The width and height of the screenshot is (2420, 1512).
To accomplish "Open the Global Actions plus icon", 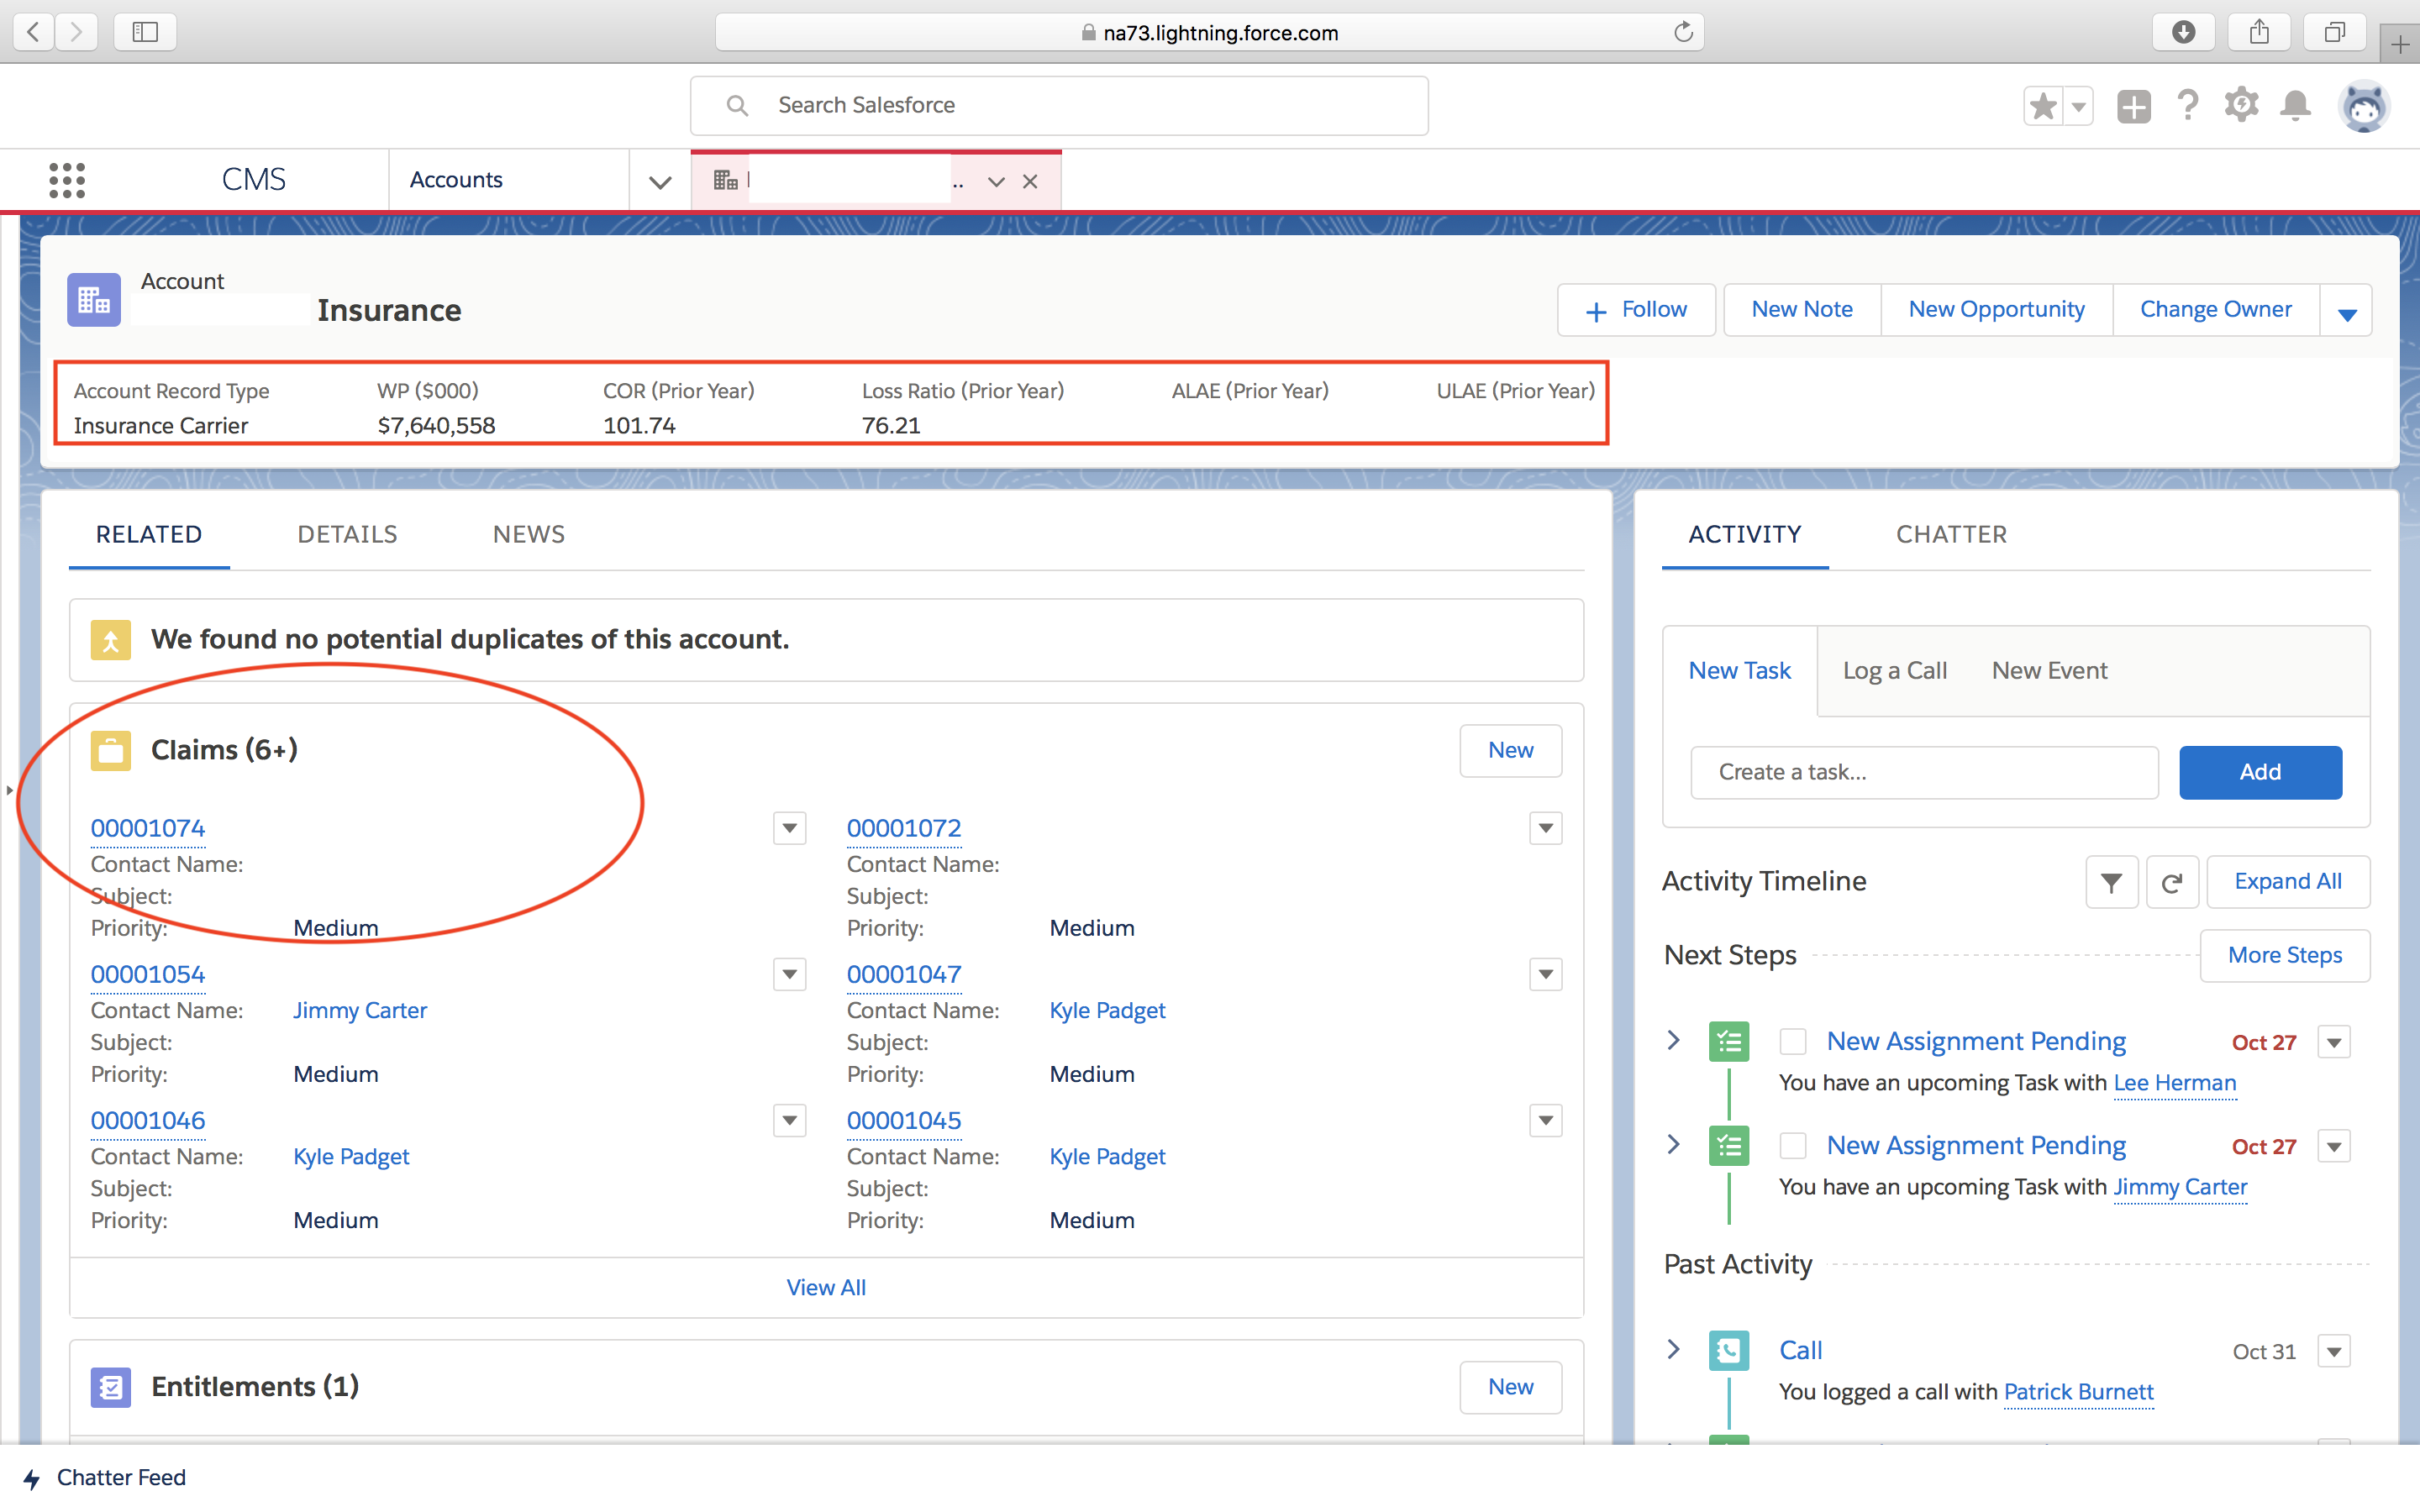I will pos(2133,106).
